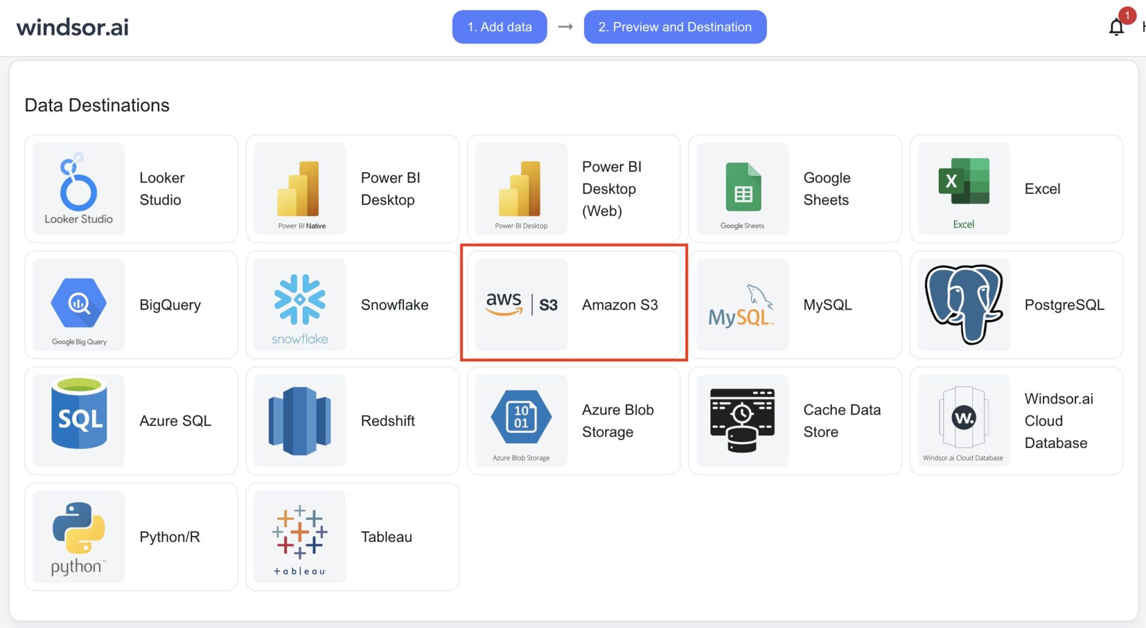
Task: Choose the MySQL destination label
Action: pyautogui.click(x=828, y=305)
